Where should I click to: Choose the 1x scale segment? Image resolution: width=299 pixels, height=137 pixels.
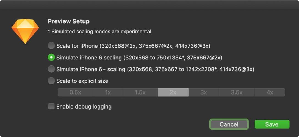tap(108, 92)
